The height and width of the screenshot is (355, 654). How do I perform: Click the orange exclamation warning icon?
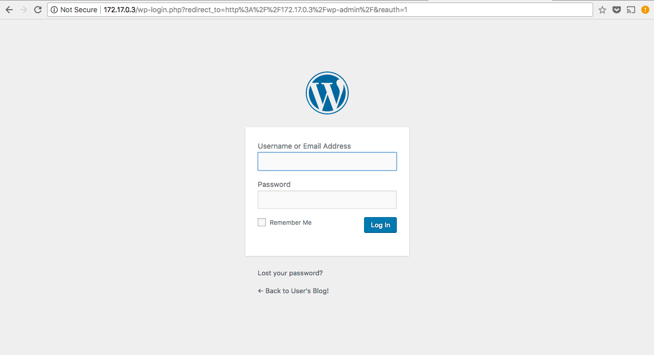click(645, 10)
